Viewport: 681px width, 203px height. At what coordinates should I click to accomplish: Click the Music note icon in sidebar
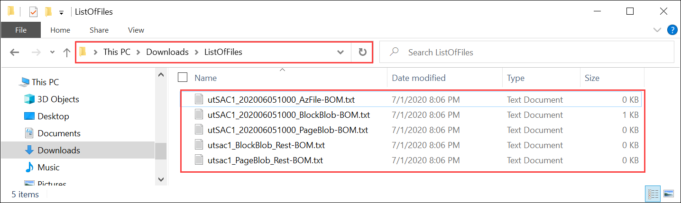click(x=29, y=168)
